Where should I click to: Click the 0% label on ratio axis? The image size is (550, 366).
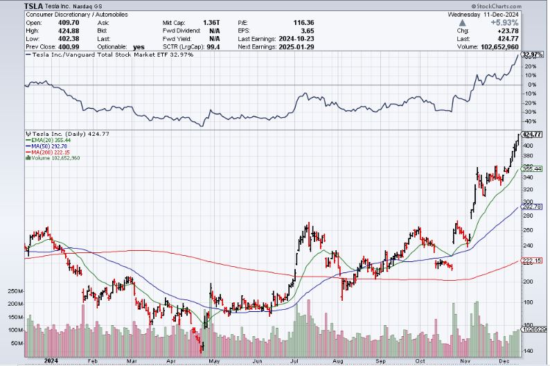[531, 85]
